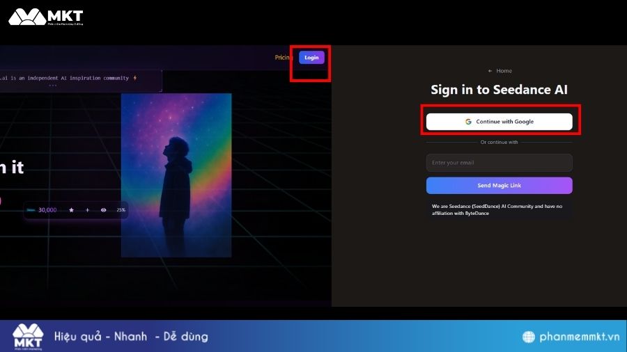Send Magic Link button
Screen dimensions: 627x352
click(x=499, y=186)
